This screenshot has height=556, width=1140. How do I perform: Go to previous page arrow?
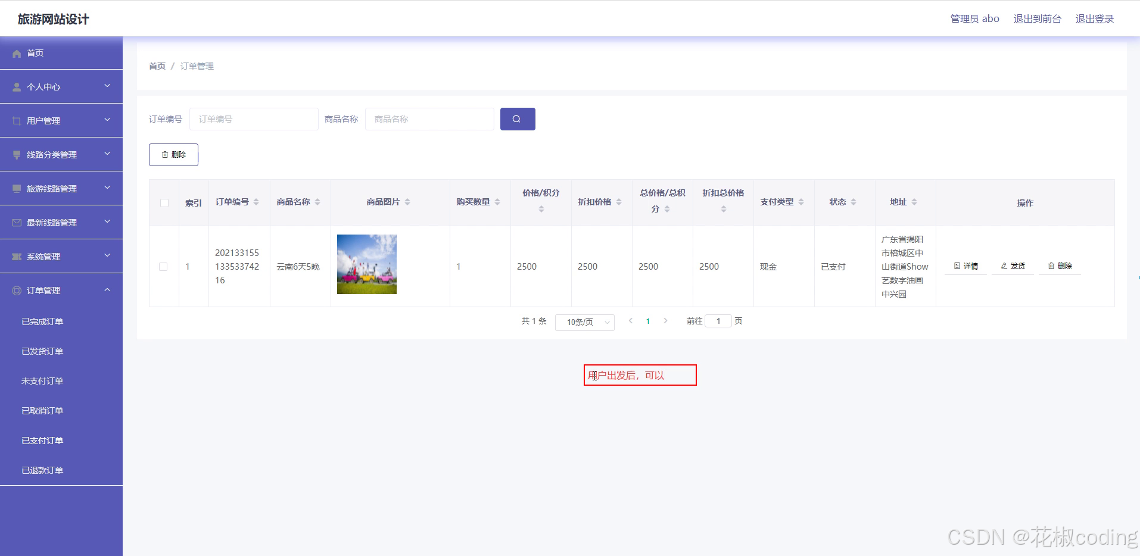click(x=631, y=321)
